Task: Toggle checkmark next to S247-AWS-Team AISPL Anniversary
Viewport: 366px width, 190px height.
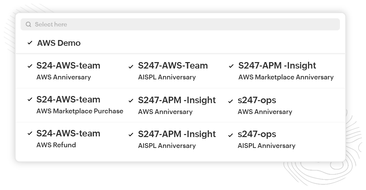Action: click(131, 67)
